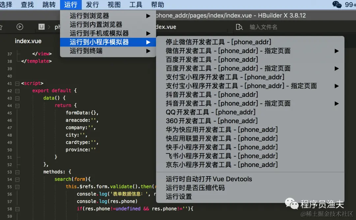This screenshot has height=220, width=356.
Task: Open the 帮助 menu
Action: coord(157,5)
